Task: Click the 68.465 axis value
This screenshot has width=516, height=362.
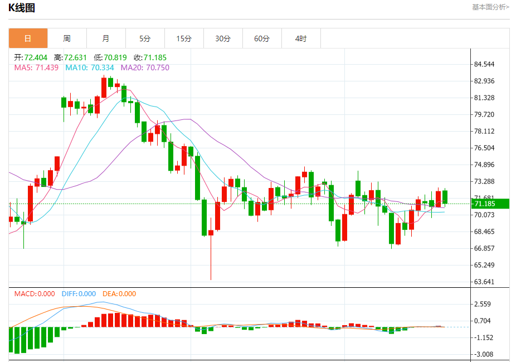Action: tap(484, 231)
